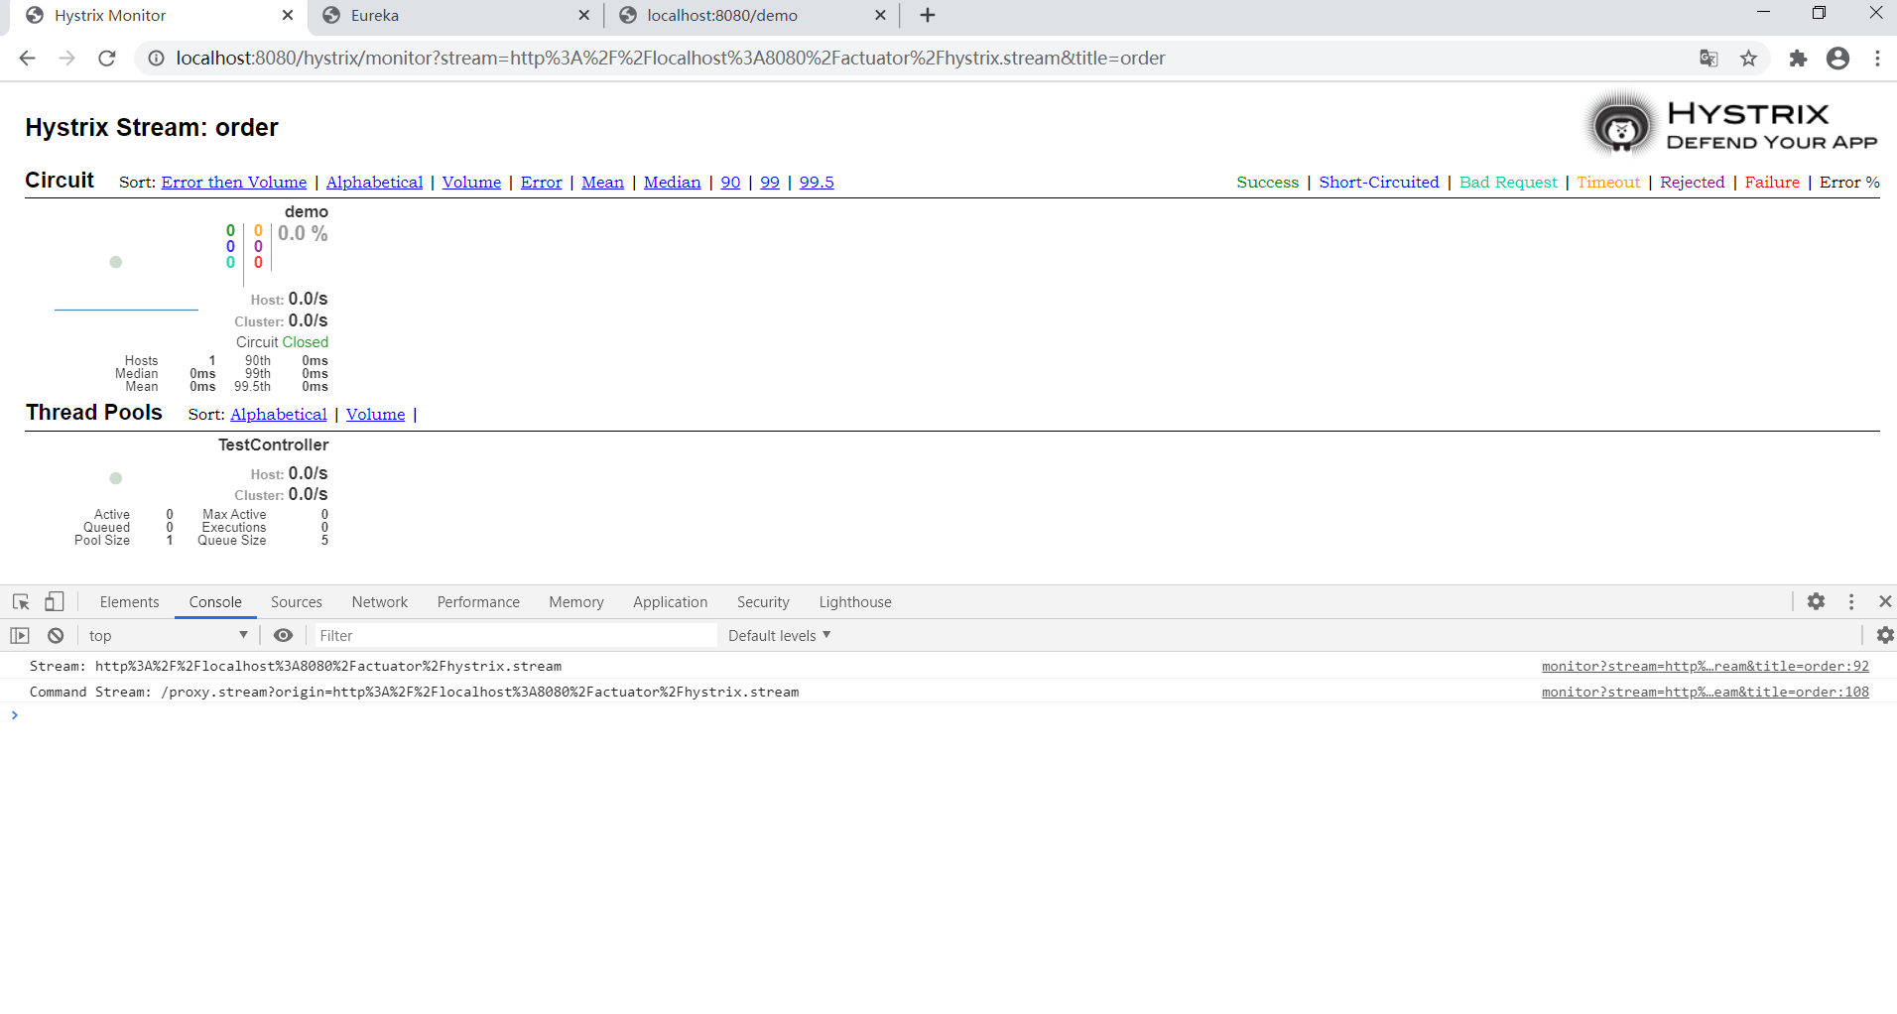Select the 'demo' circuit name
1897x1014 pixels.
307,212
